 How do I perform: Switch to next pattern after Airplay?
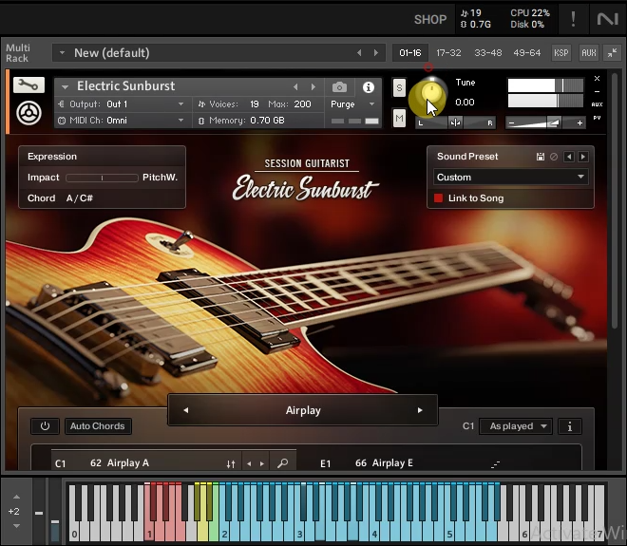[420, 410]
